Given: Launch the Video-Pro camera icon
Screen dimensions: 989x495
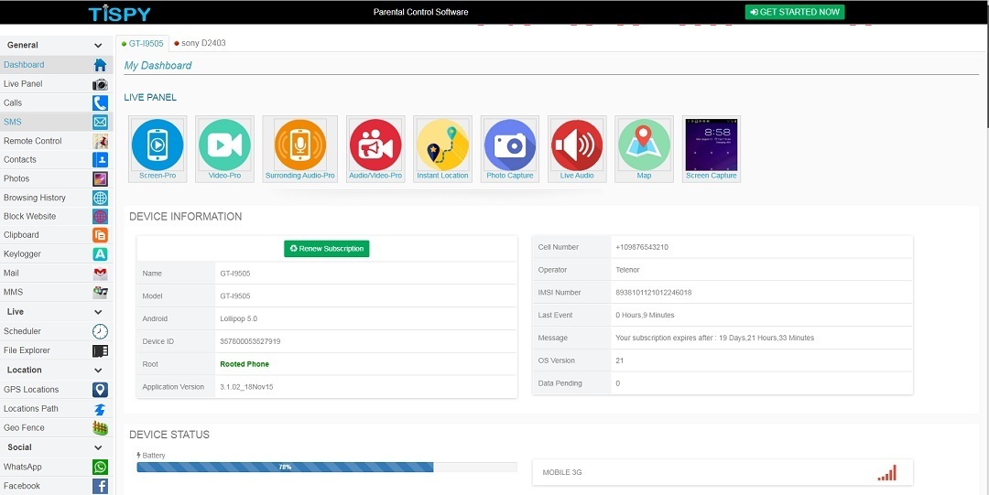Looking at the screenshot, I should tap(224, 145).
